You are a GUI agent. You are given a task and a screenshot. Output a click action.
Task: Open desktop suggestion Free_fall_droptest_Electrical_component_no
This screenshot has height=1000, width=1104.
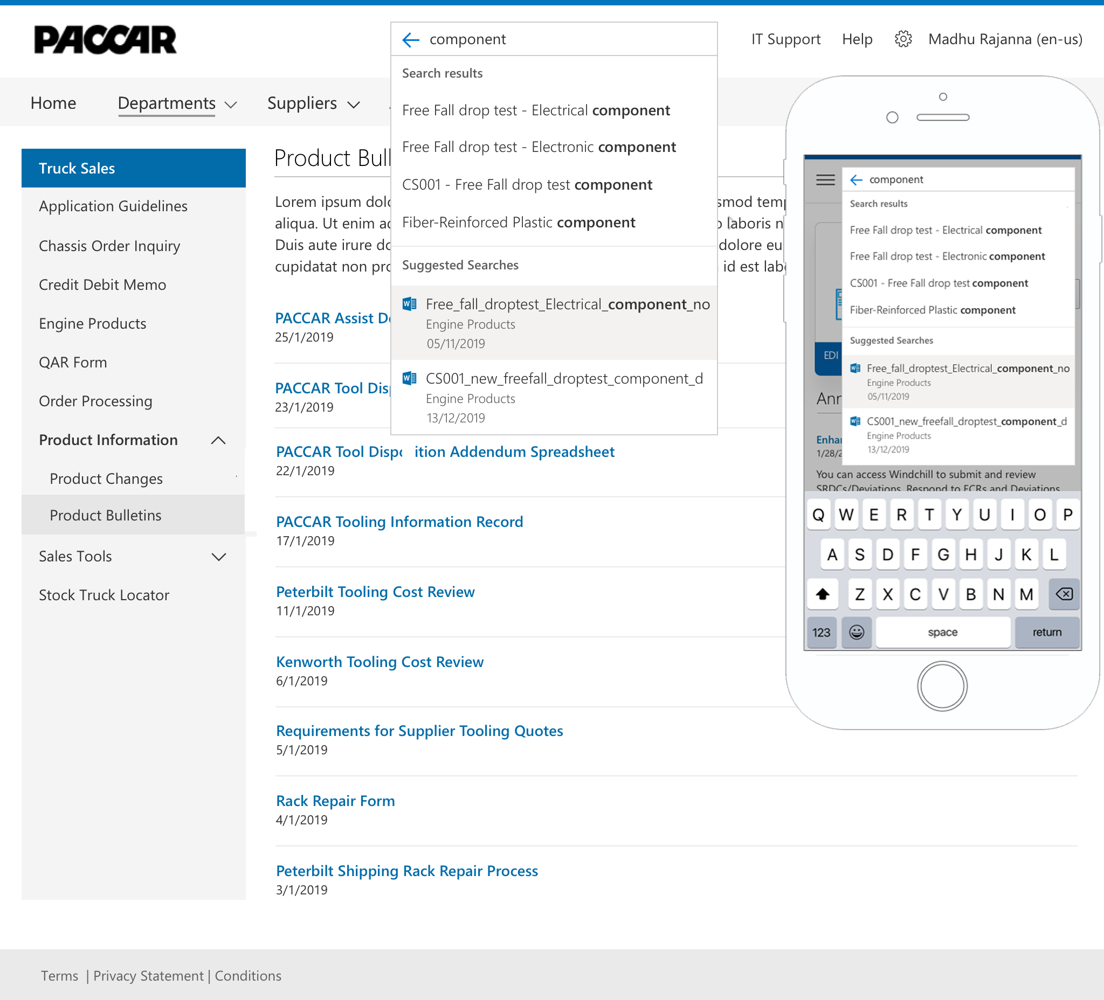point(554,323)
